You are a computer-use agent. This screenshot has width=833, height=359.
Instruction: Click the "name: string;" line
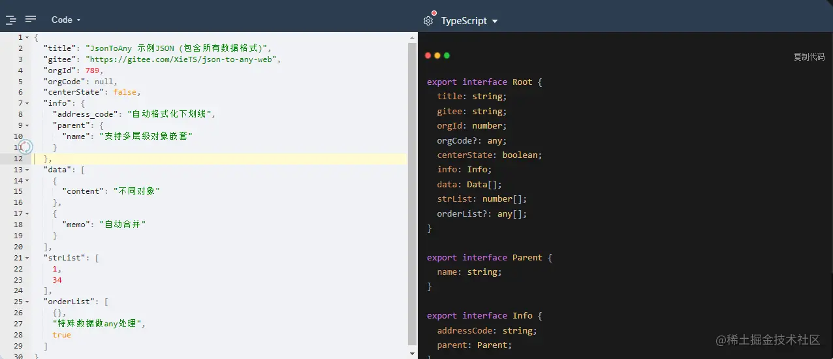[x=469, y=272]
